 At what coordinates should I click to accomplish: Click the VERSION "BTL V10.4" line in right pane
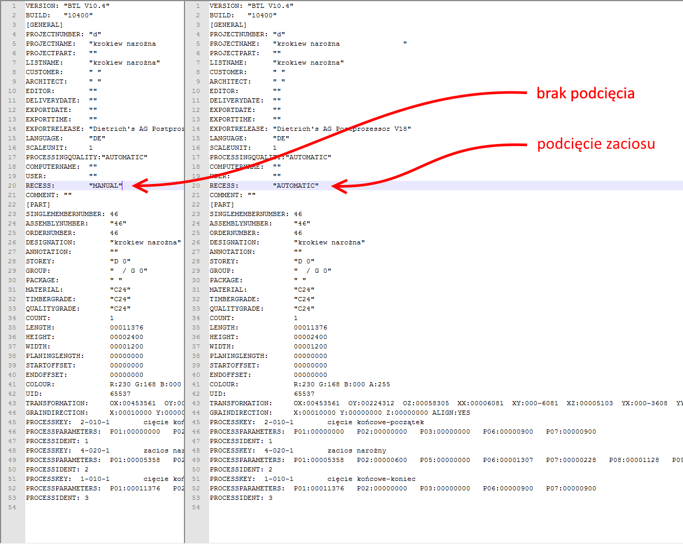pyautogui.click(x=251, y=6)
